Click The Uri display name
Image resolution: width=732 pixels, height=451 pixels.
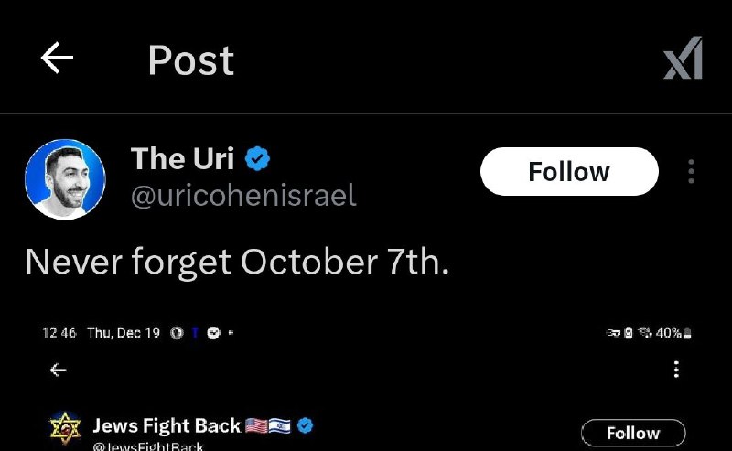pos(182,158)
